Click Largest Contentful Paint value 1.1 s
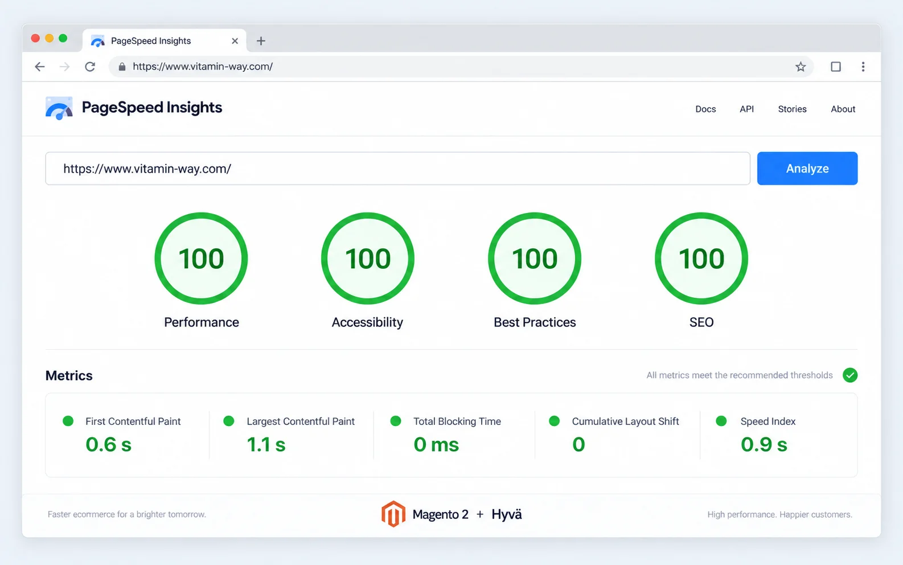903x565 pixels. 266,445
